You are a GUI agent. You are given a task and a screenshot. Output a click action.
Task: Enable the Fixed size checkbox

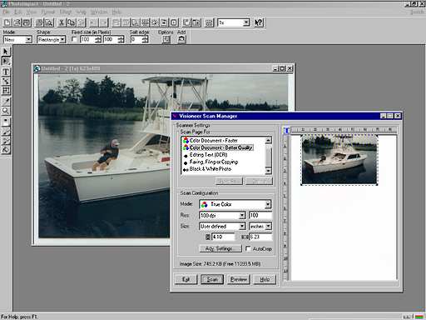point(74,39)
